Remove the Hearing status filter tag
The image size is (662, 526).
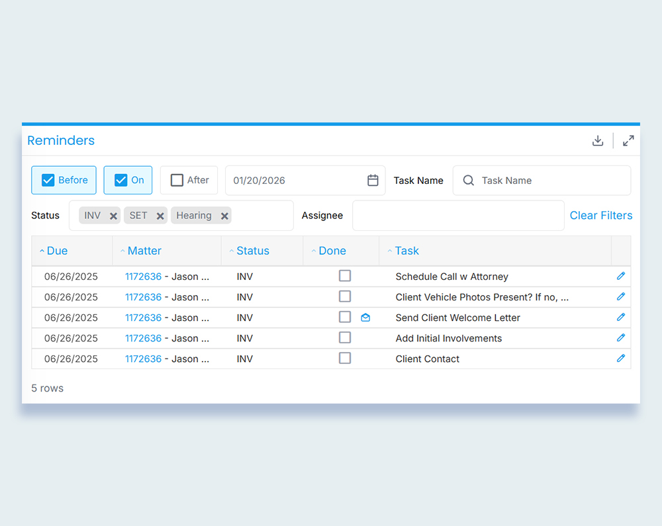pos(224,216)
